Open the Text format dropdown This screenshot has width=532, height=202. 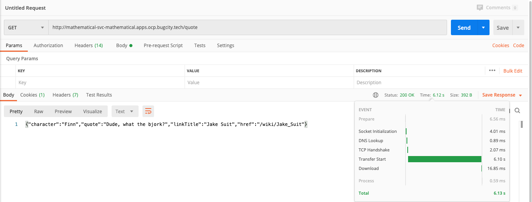click(x=125, y=111)
